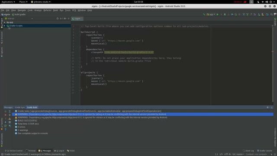Open the Window menu
This screenshot has width=277, height=156.
point(82,10)
